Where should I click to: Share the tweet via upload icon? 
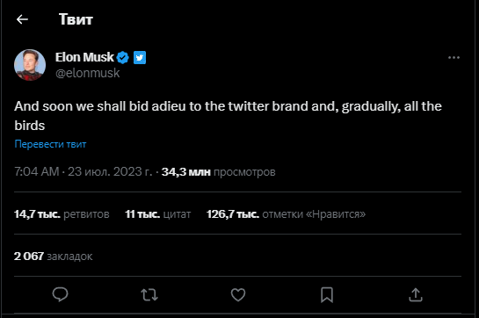[x=416, y=295]
